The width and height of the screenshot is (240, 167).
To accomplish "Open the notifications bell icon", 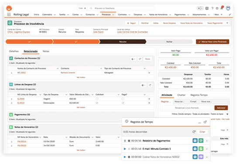I will coord(222,8).
